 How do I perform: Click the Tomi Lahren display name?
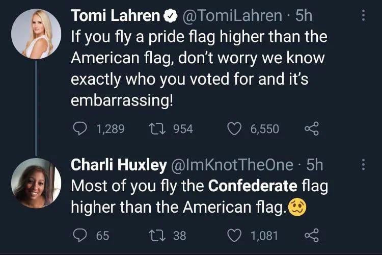pyautogui.click(x=115, y=16)
